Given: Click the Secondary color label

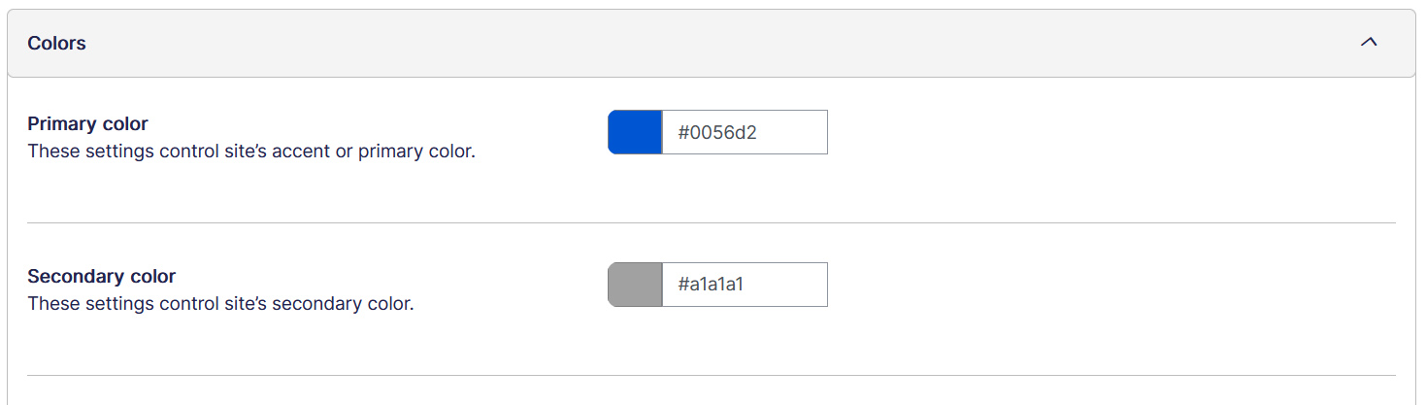Looking at the screenshot, I should pos(101,277).
